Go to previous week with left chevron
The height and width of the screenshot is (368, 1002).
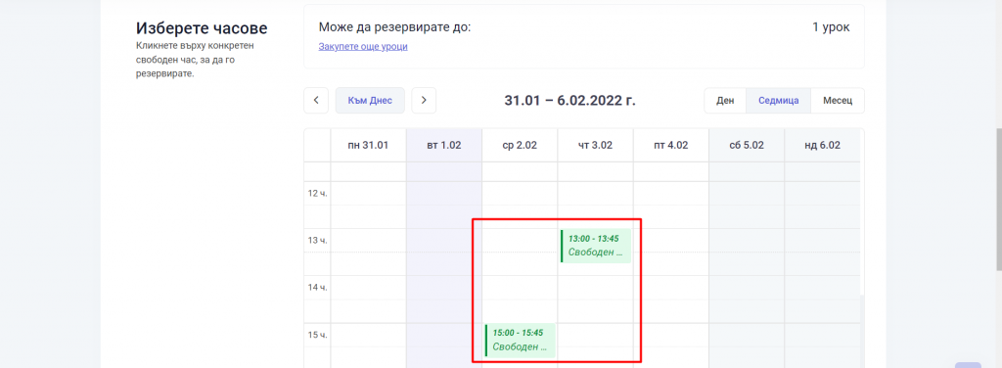click(316, 100)
